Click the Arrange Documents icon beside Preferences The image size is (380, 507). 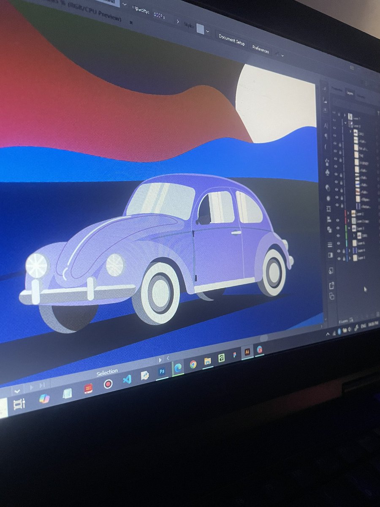277,55
